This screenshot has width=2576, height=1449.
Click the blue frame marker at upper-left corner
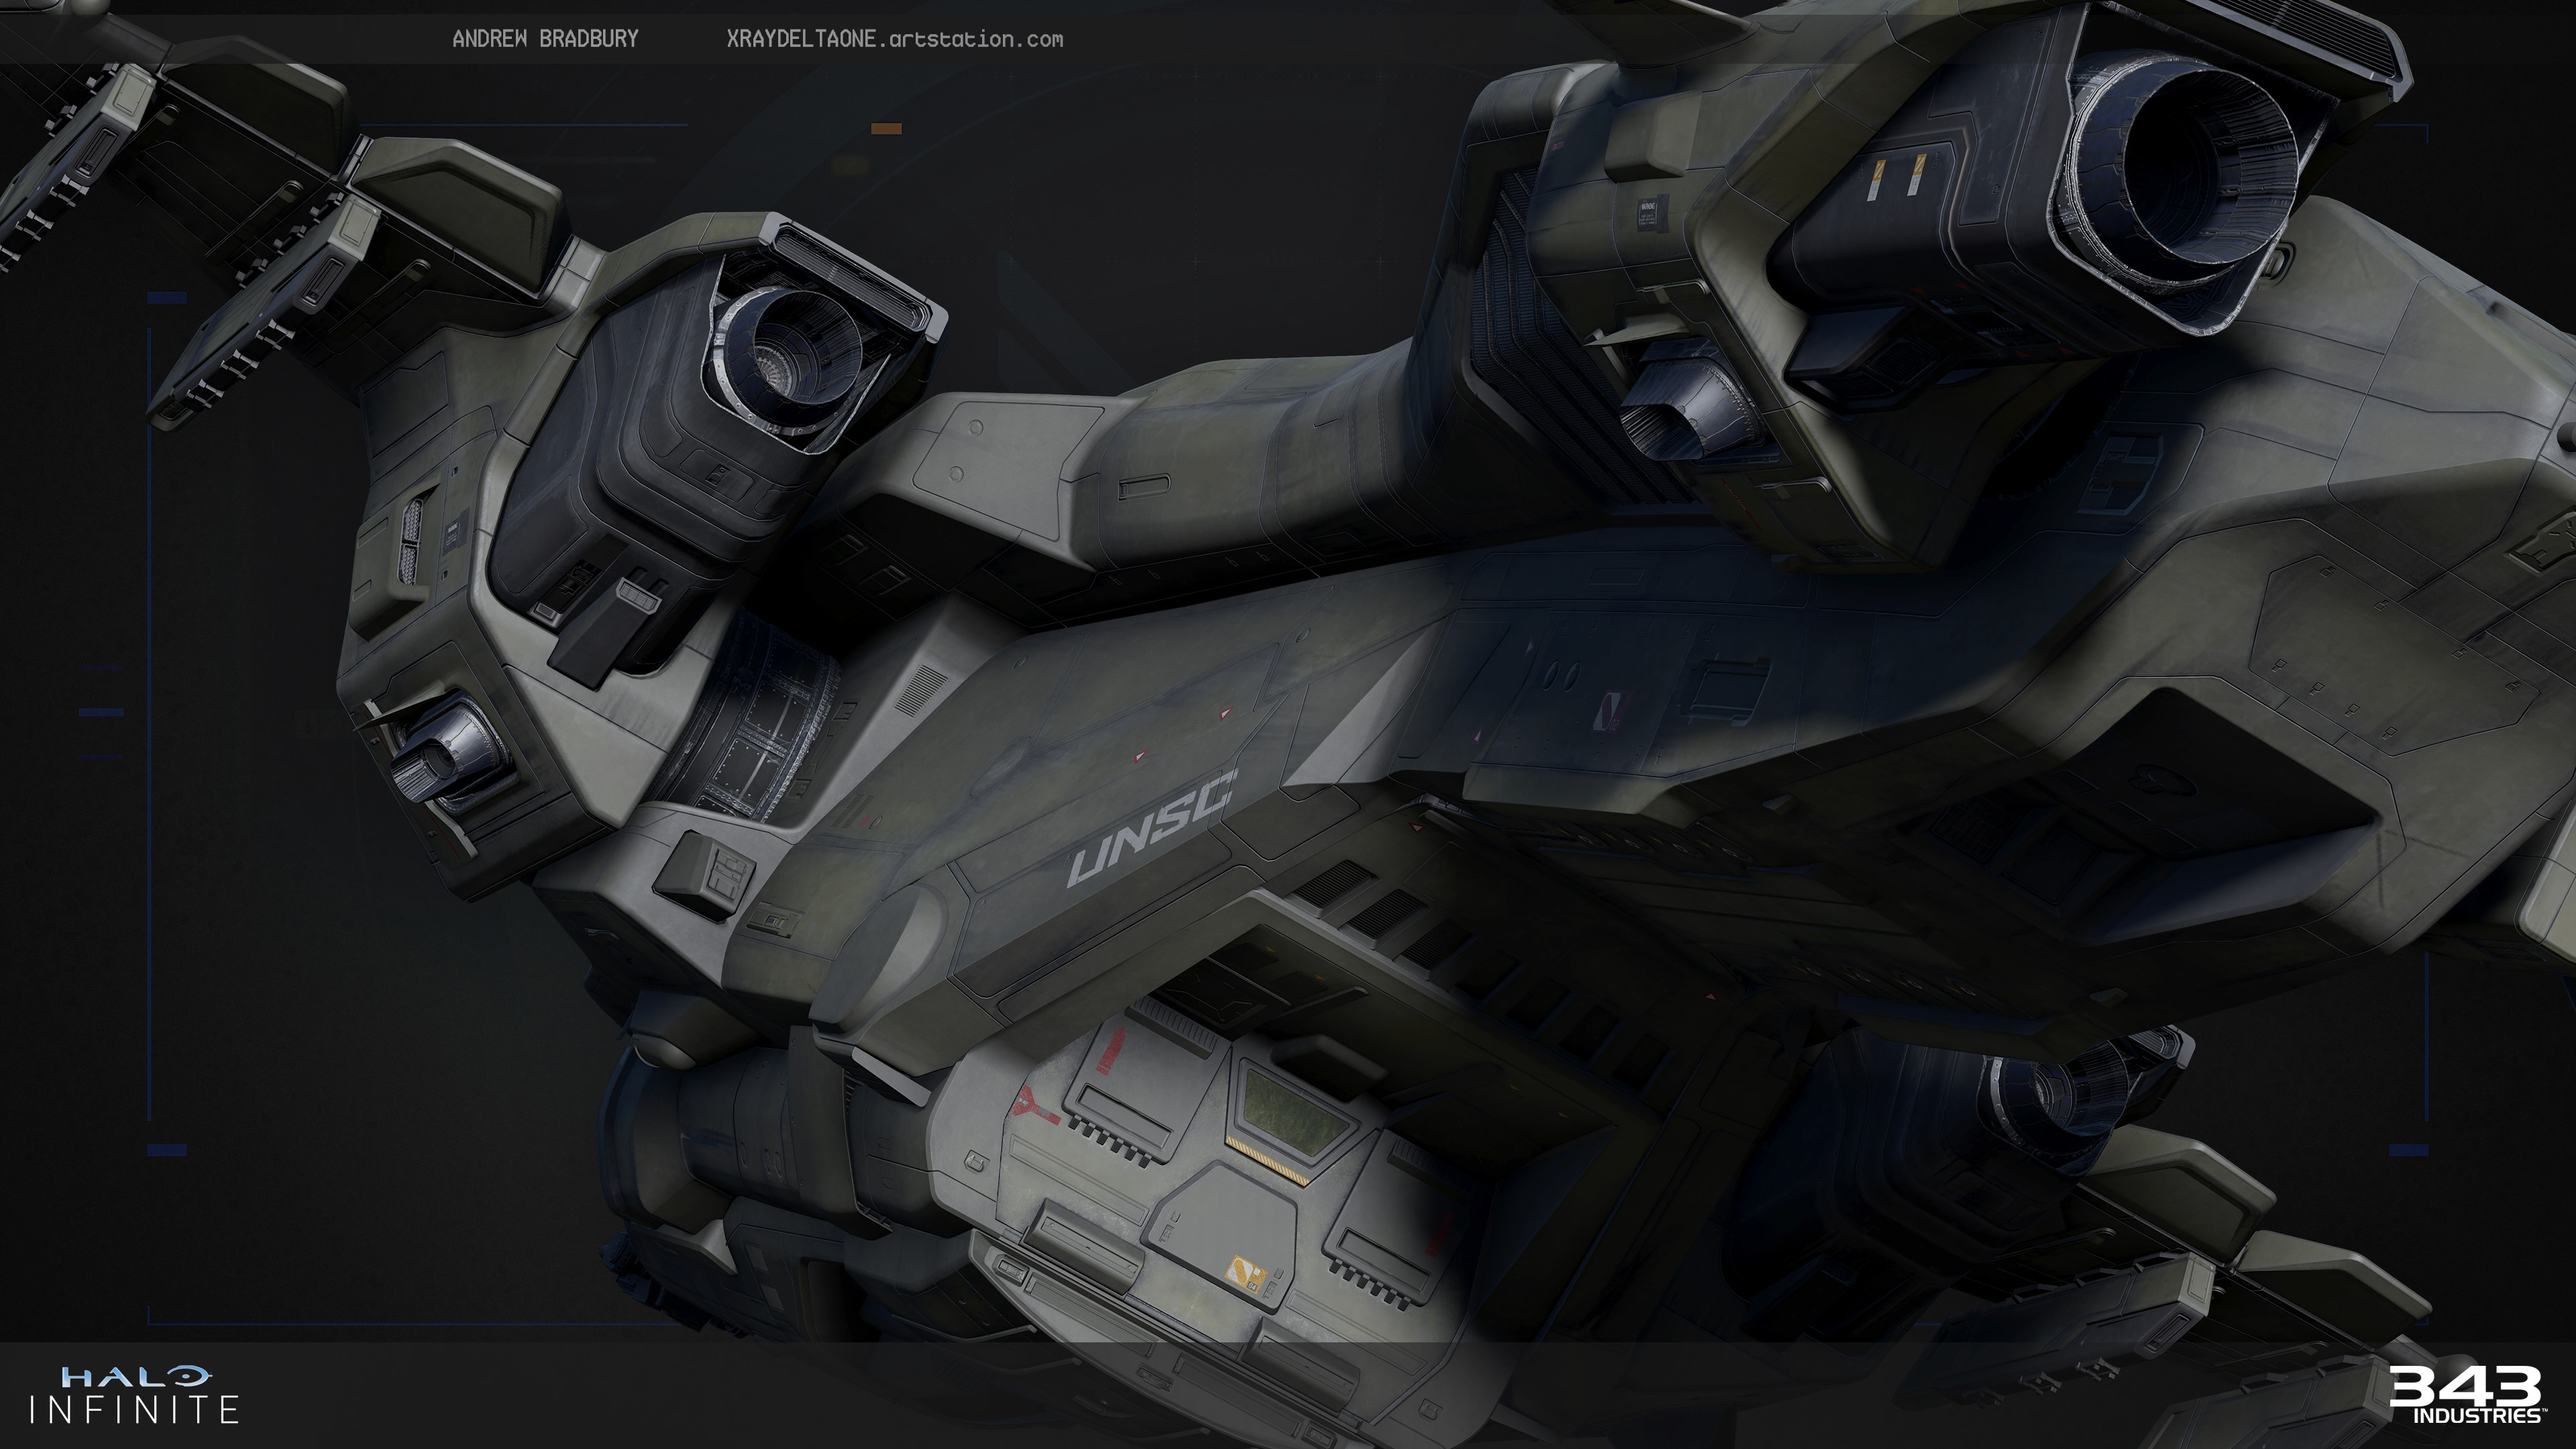click(x=167, y=298)
